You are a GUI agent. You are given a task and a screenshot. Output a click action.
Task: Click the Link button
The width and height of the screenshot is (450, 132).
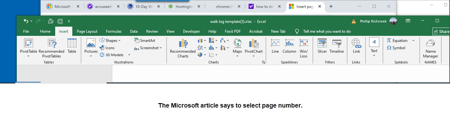(356, 46)
